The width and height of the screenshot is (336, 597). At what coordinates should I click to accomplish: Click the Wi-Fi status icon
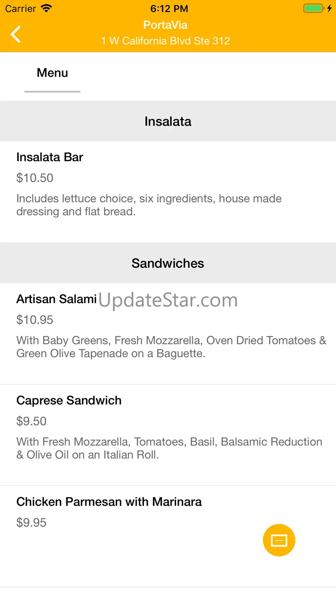click(x=46, y=9)
